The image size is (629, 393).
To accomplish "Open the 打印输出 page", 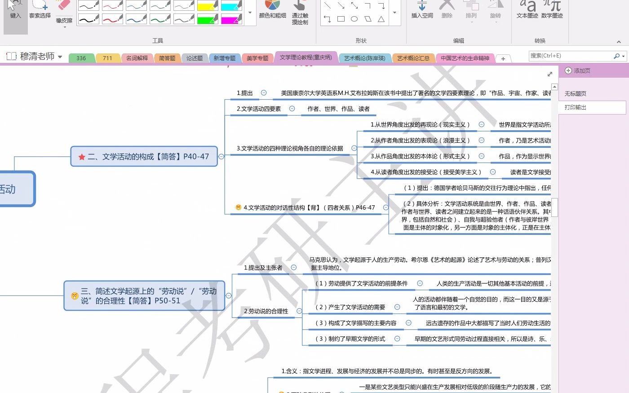I will click(x=592, y=107).
